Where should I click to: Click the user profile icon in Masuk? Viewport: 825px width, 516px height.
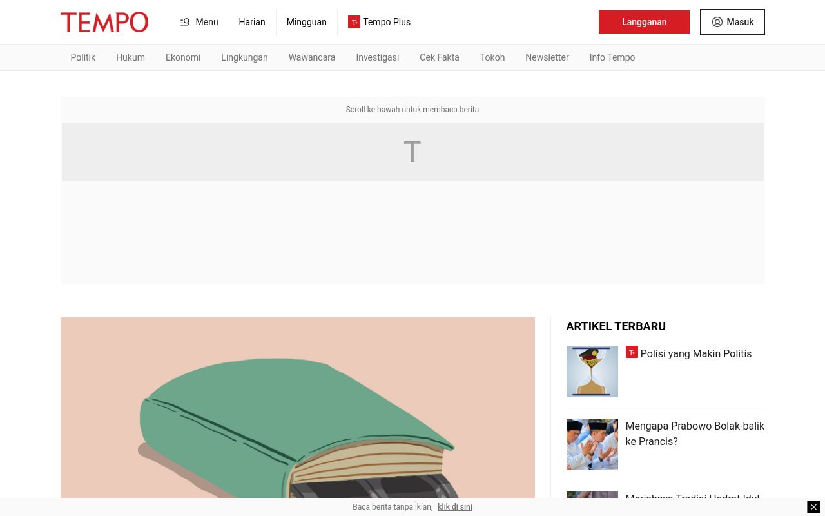coord(717,22)
